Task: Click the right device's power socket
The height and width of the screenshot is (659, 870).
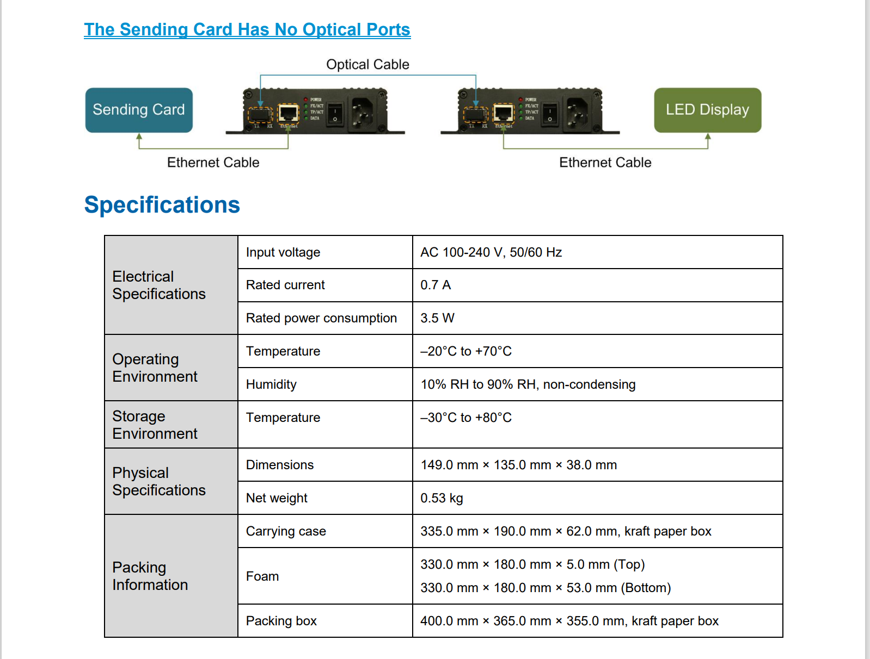Action: pyautogui.click(x=577, y=113)
